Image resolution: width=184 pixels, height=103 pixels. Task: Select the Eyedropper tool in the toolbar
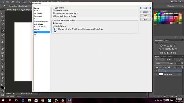(3, 31)
